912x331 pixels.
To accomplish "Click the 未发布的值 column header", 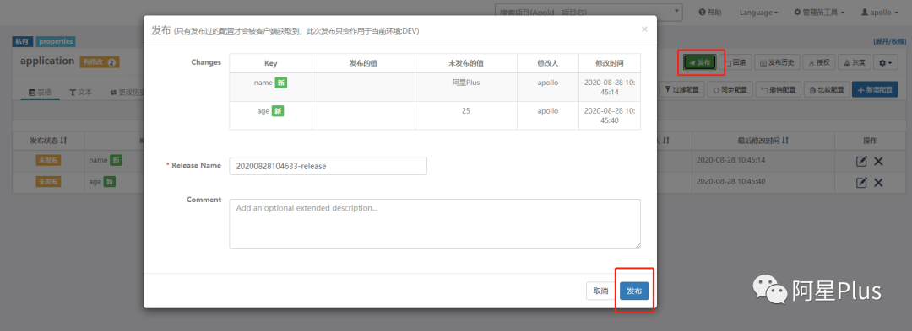I will [466, 63].
